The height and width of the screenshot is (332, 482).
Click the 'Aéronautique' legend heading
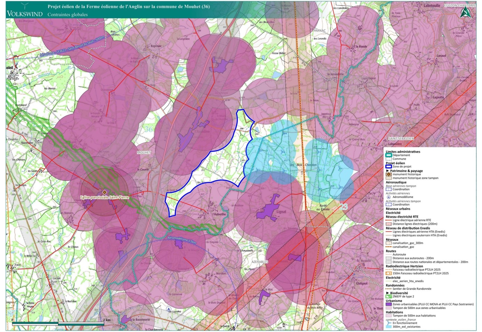click(396, 182)
